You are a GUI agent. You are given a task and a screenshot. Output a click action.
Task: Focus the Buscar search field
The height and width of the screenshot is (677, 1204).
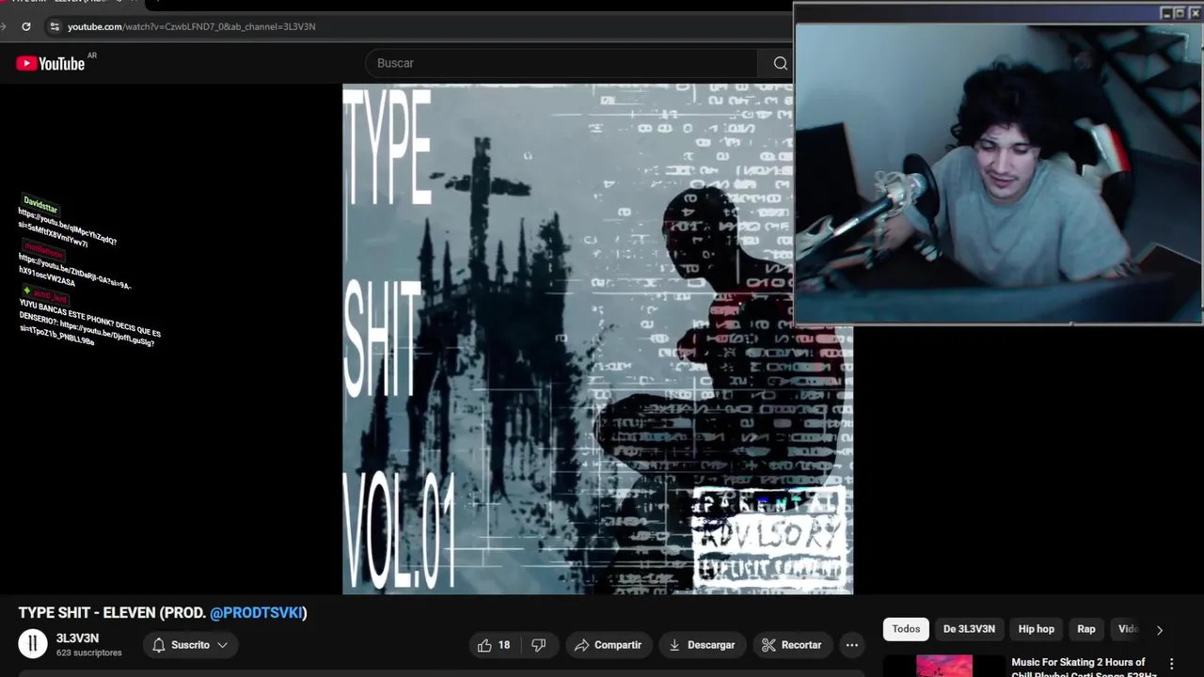(561, 63)
